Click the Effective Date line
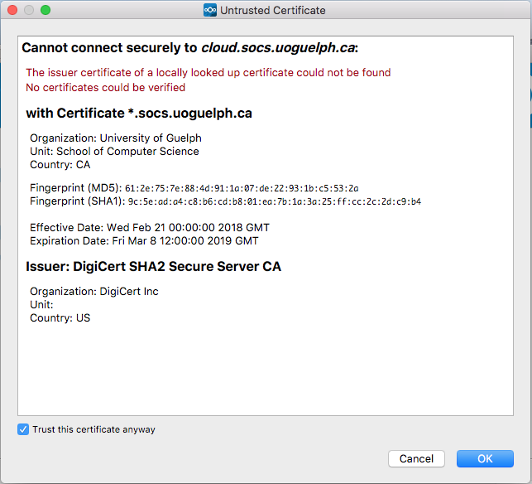 click(149, 227)
